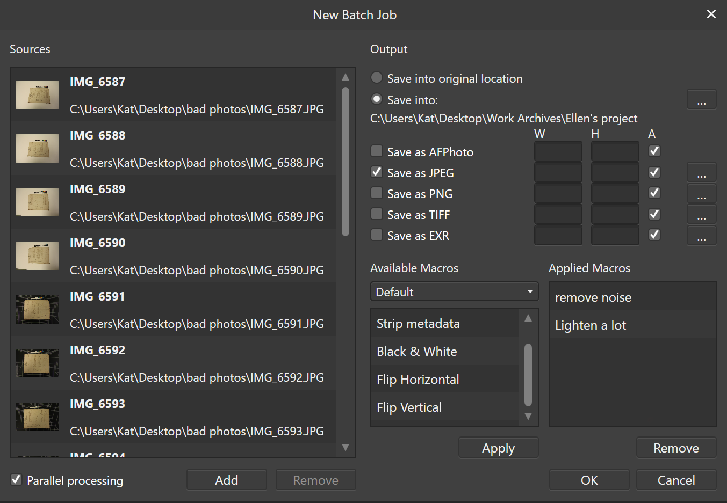Uncheck Save as JPEG option

377,172
